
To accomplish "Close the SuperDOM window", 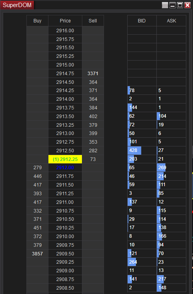I will [187, 5].
